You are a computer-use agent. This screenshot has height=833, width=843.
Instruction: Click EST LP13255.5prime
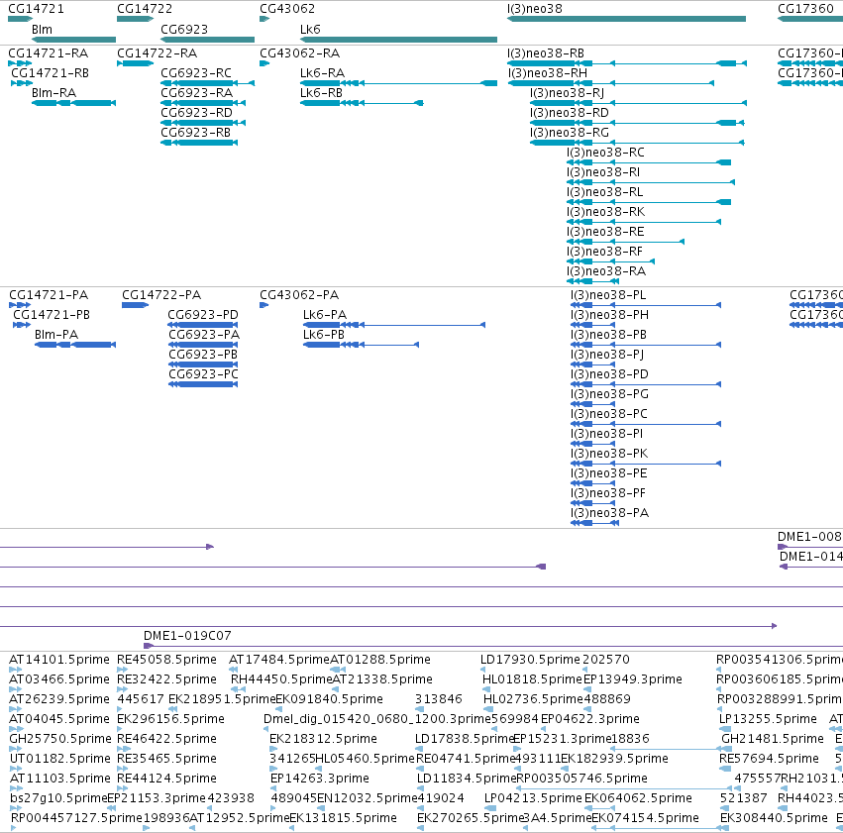coord(768,719)
